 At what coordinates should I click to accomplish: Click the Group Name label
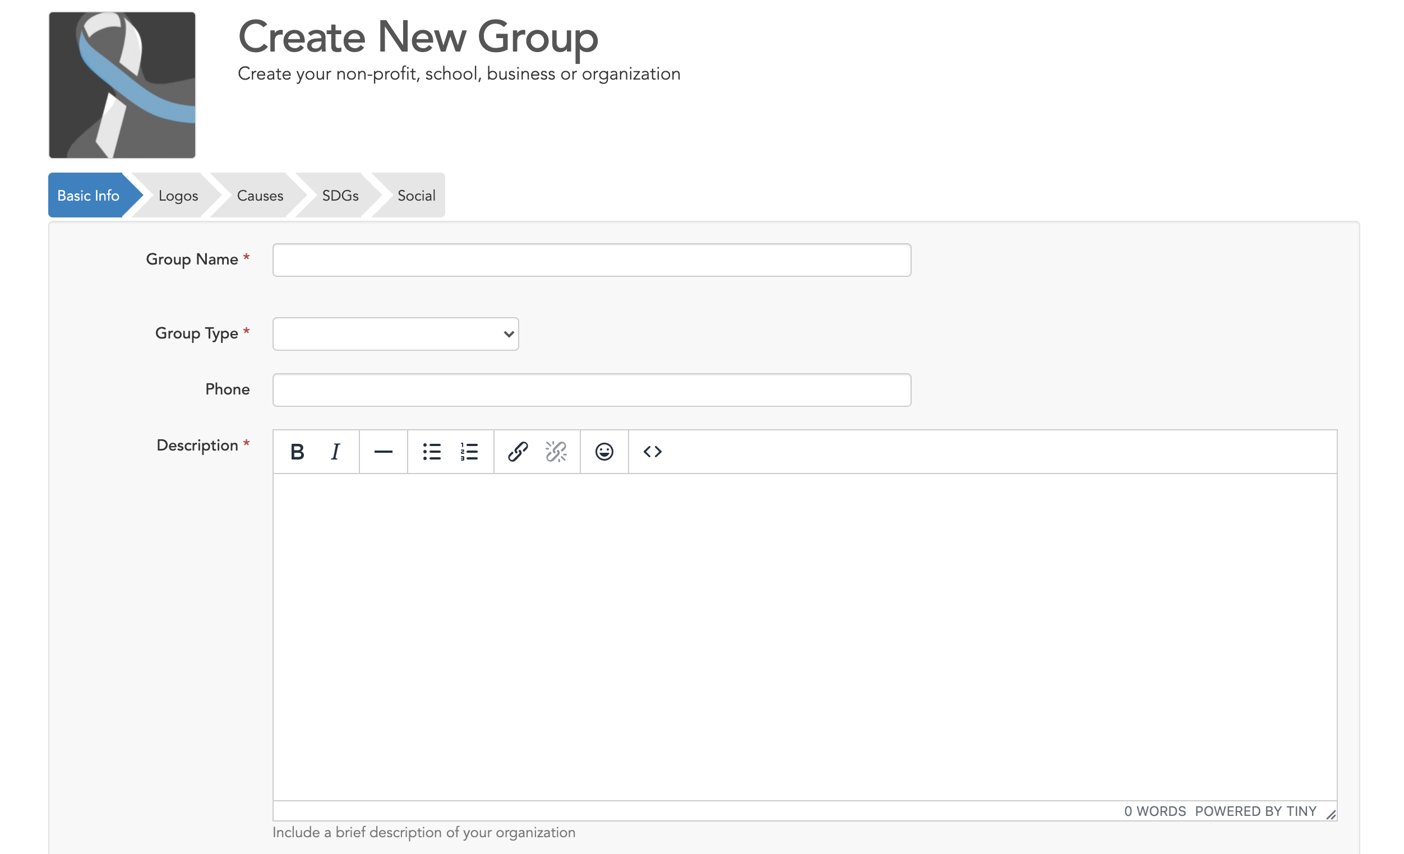coord(192,259)
